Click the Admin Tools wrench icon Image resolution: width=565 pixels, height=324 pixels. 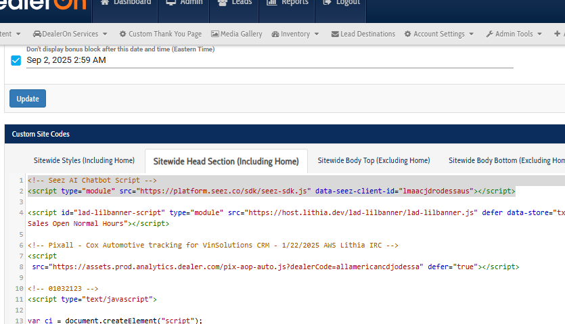(489, 34)
